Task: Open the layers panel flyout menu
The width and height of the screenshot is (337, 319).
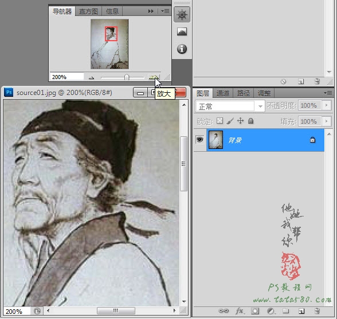Action: point(328,93)
